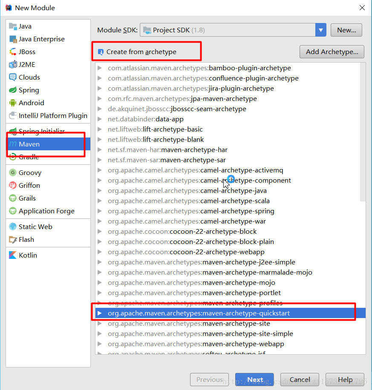Expand maven-archetype-webapp node
Viewport: 372px width, 390px height.
click(x=100, y=344)
